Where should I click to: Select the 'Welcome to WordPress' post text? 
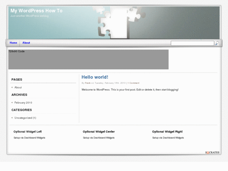click(130, 90)
